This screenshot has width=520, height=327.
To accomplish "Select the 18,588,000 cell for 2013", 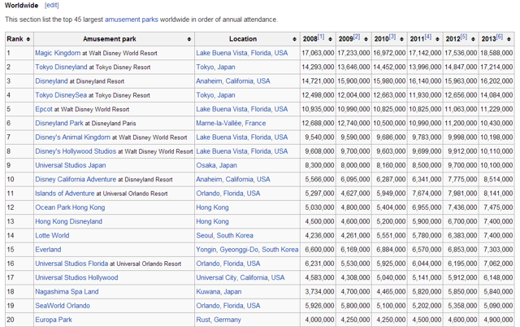I will (496, 53).
